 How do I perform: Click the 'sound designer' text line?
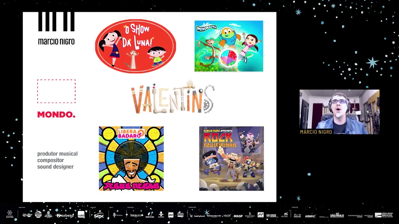click(55, 167)
